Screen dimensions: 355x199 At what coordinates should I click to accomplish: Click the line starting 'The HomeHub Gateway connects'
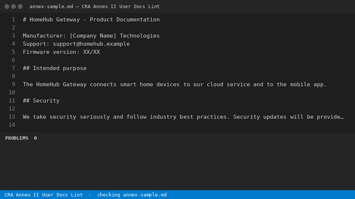tap(175, 85)
